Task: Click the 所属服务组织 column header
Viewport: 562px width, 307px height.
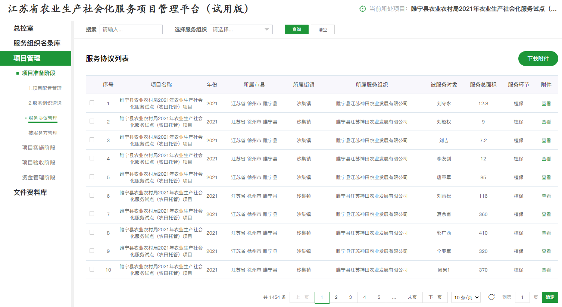Action: click(x=372, y=85)
